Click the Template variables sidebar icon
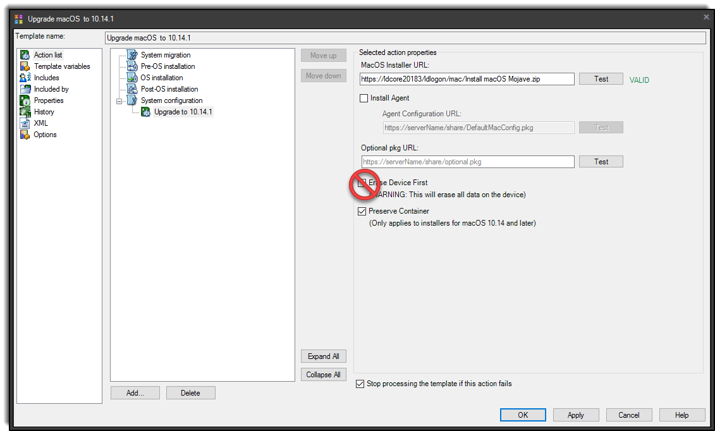The height and width of the screenshot is (431, 715). pos(25,66)
